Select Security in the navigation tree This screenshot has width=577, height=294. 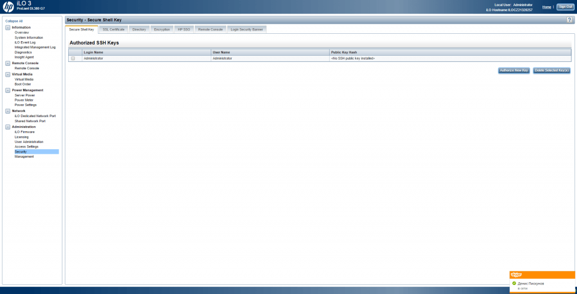[x=36, y=152]
